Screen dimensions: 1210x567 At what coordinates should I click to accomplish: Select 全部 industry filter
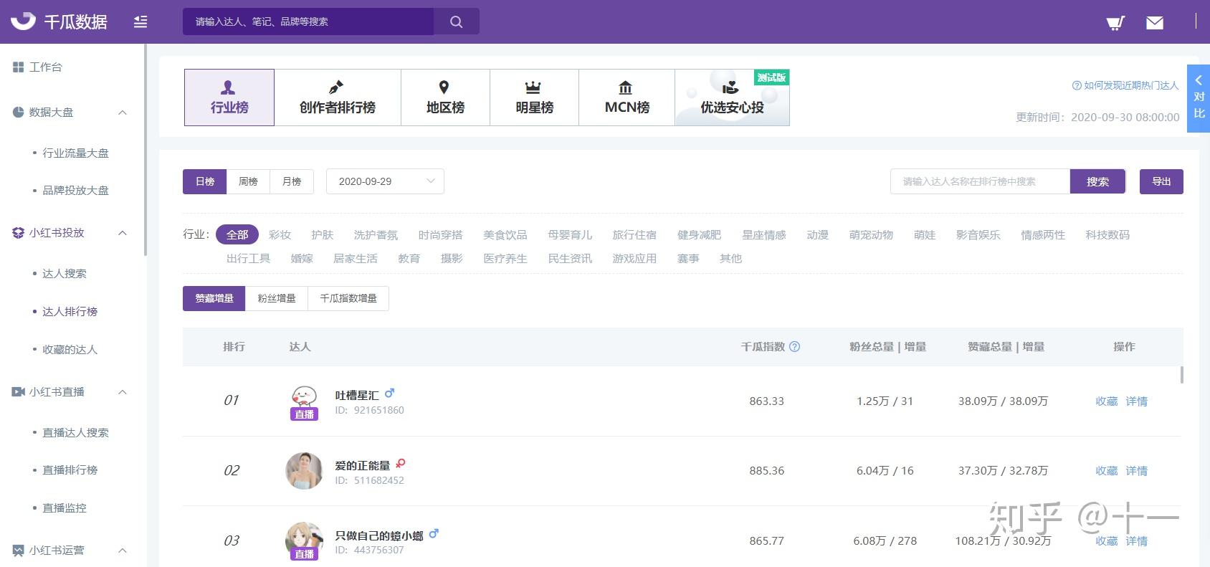click(x=237, y=234)
